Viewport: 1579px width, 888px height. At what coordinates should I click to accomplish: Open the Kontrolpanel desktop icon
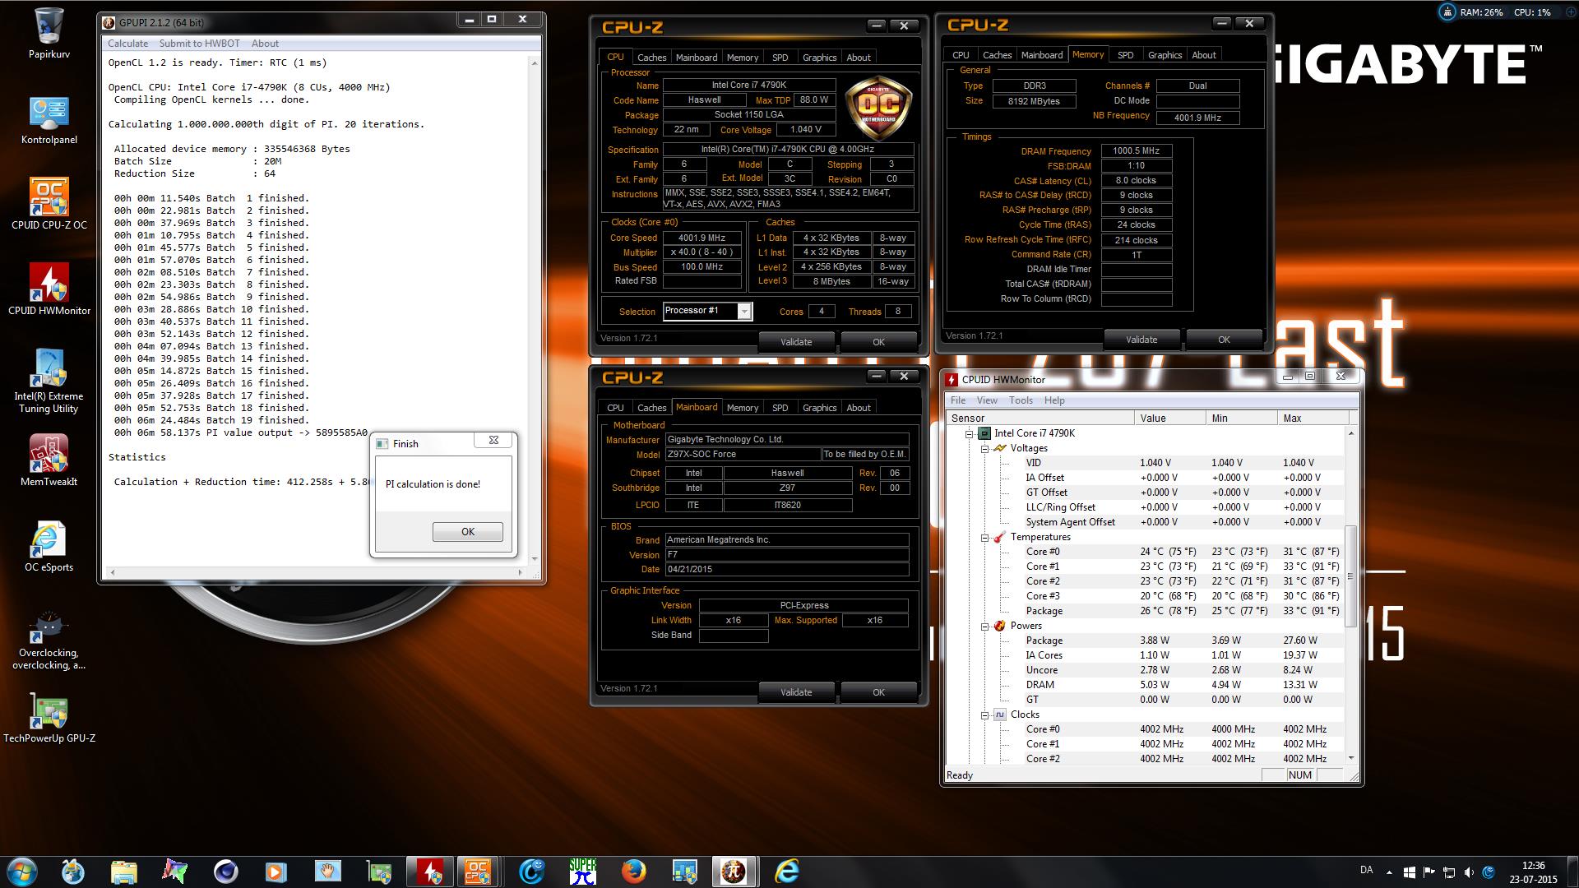[49, 120]
